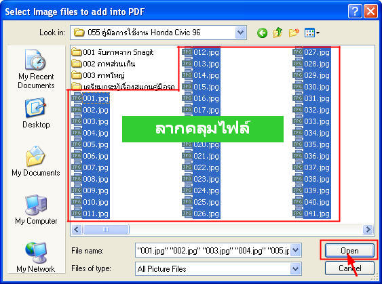Click the Back navigation green arrow icon
This screenshot has width=382, height=284.
click(x=262, y=33)
